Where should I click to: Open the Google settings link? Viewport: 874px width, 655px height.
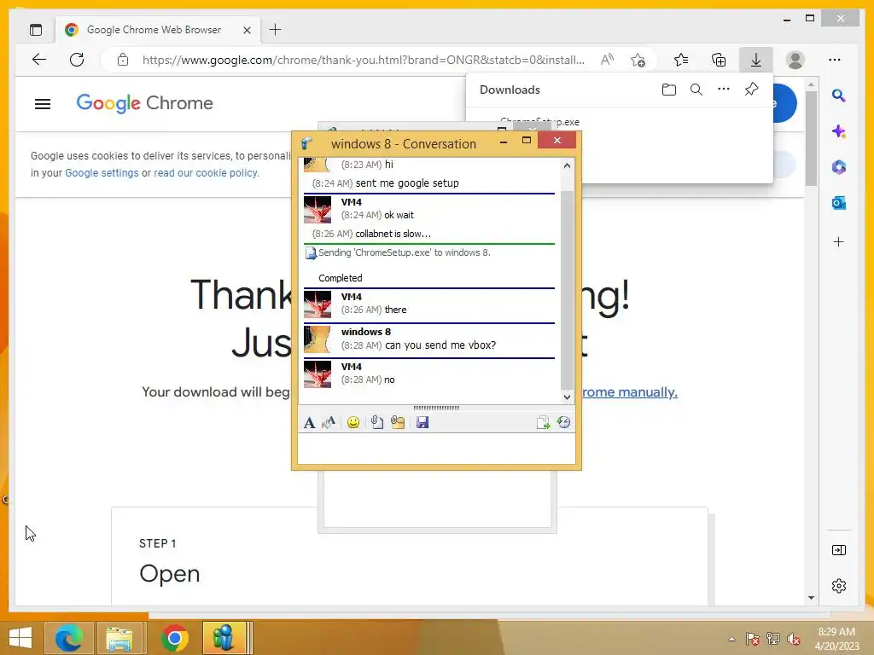(x=102, y=172)
